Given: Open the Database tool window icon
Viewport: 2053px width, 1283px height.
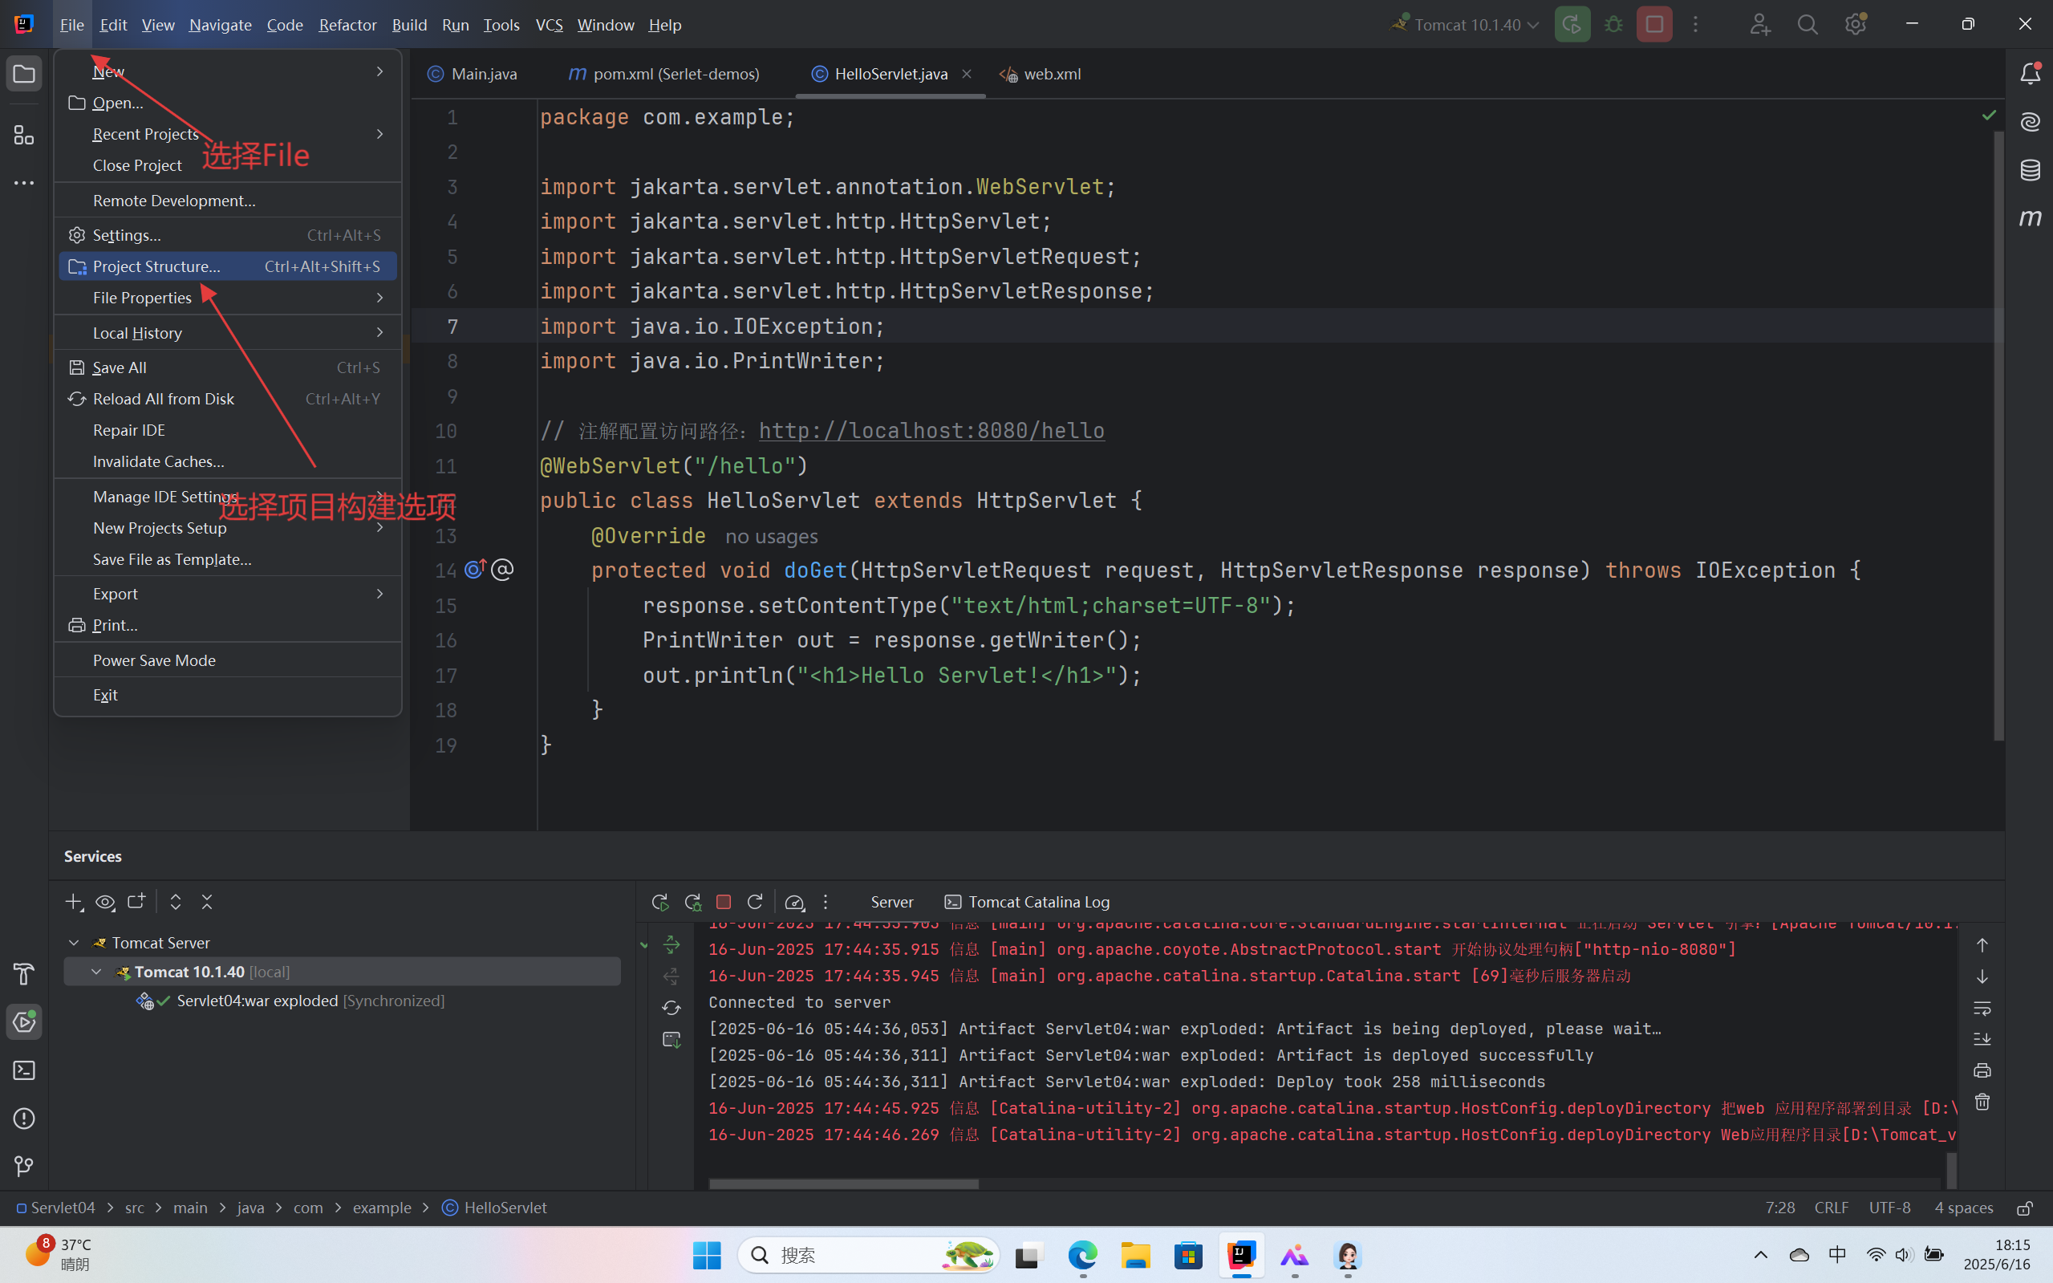Looking at the screenshot, I should click(x=2029, y=170).
